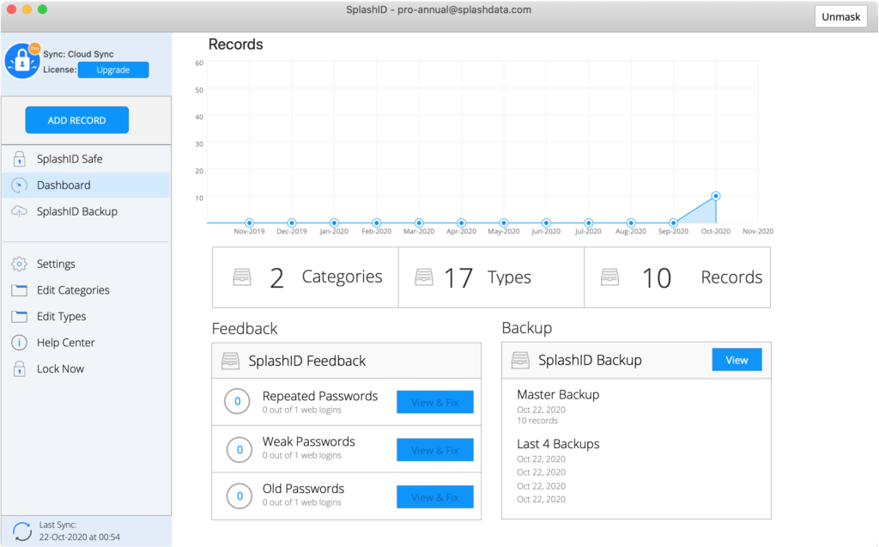Click the Old Passwords count circle
Image resolution: width=879 pixels, height=547 pixels.
(x=238, y=495)
